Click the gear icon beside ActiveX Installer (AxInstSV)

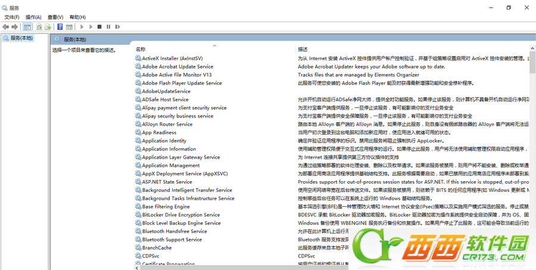point(138,58)
